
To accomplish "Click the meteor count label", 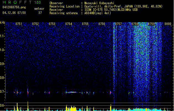I will (x=39, y=9).
